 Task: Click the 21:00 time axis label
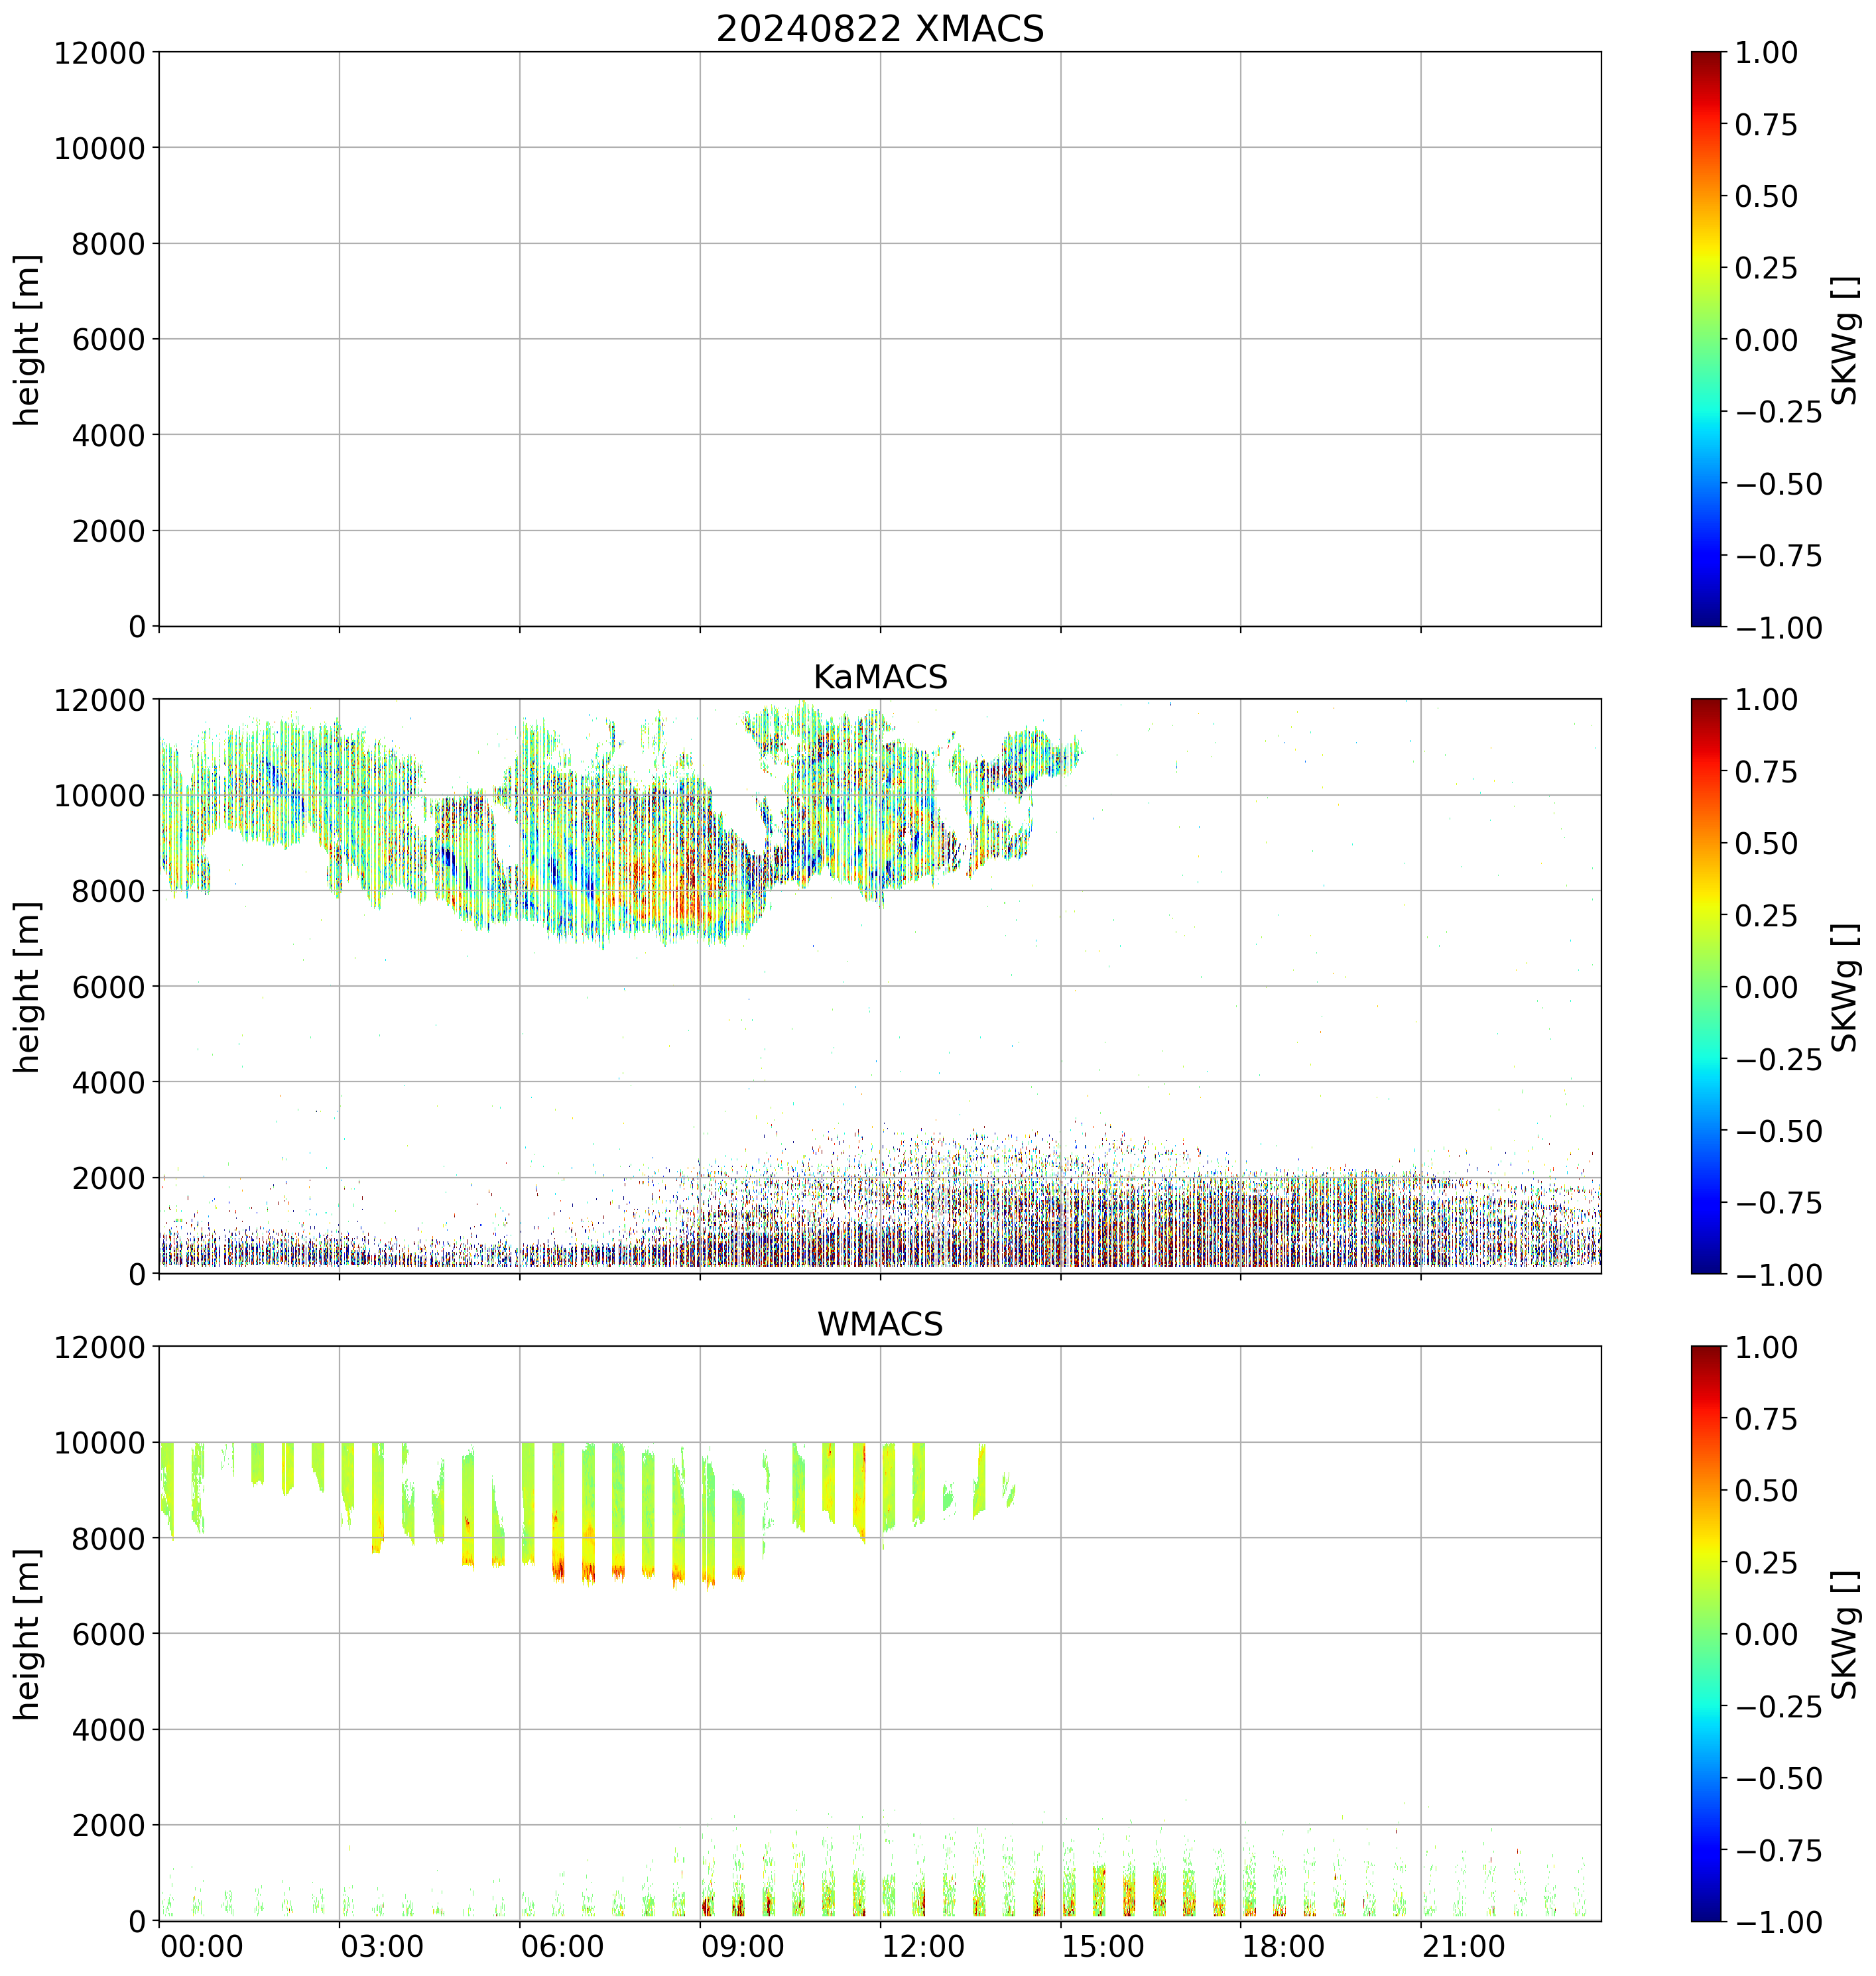click(1463, 1947)
